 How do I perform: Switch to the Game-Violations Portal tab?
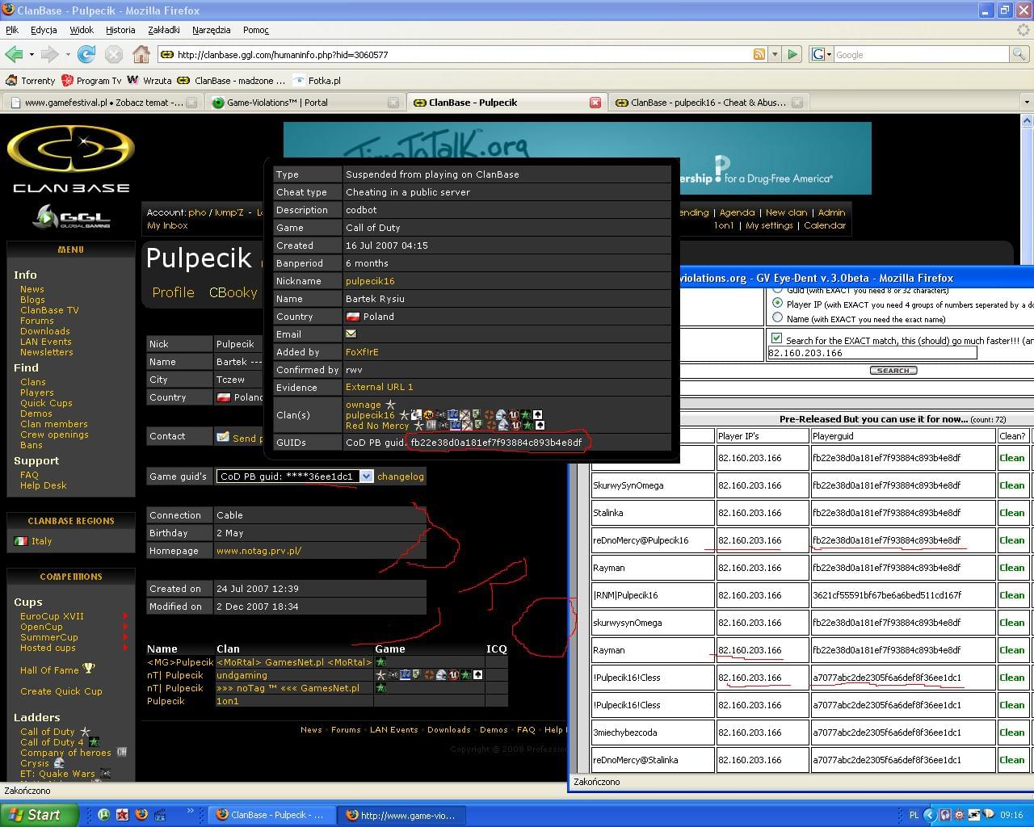click(x=299, y=103)
